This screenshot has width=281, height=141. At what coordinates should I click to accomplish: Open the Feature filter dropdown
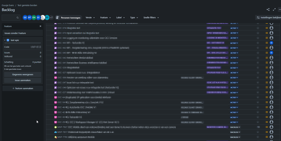[105, 17]
